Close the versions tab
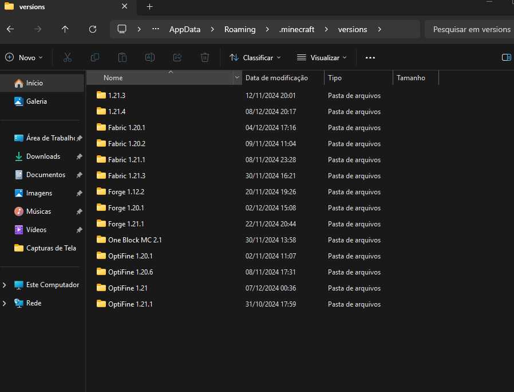Image resolution: width=514 pixels, height=392 pixels. pos(125,6)
